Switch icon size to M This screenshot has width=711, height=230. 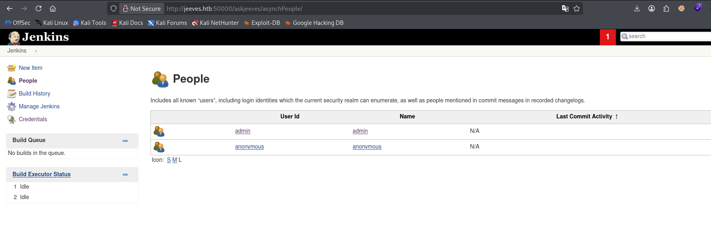click(175, 160)
